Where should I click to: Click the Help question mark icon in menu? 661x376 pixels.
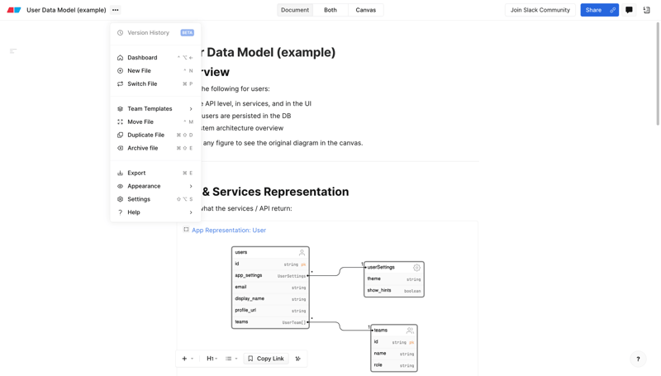click(x=120, y=212)
